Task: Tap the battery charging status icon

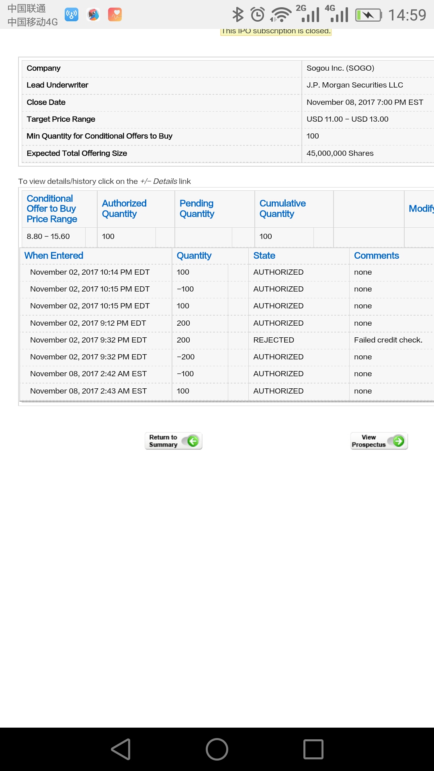Action: (368, 15)
